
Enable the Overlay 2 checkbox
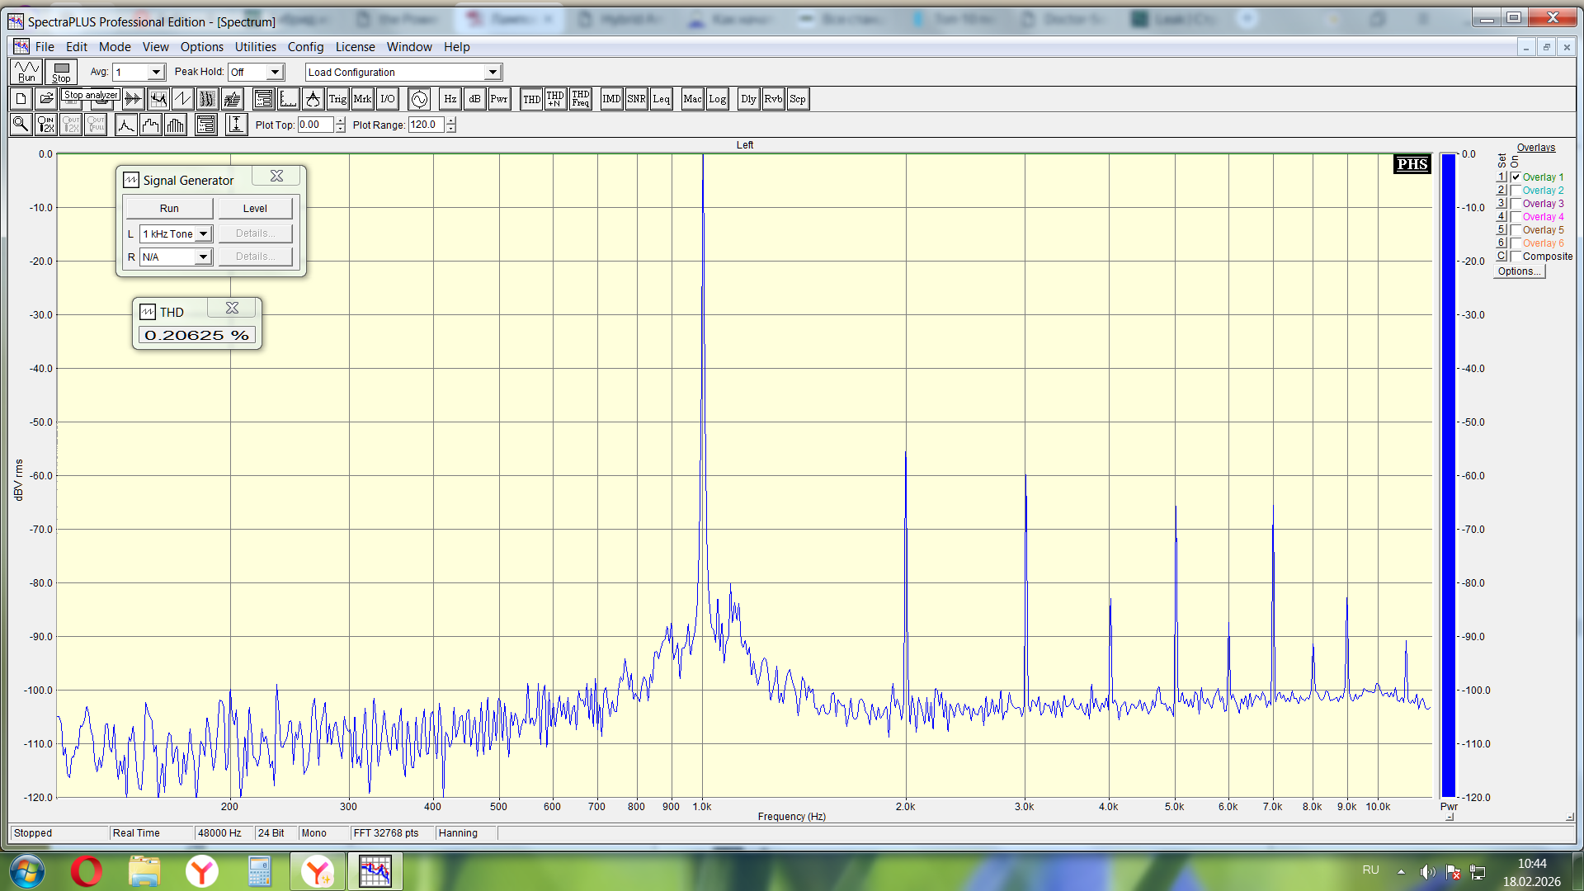(x=1516, y=191)
